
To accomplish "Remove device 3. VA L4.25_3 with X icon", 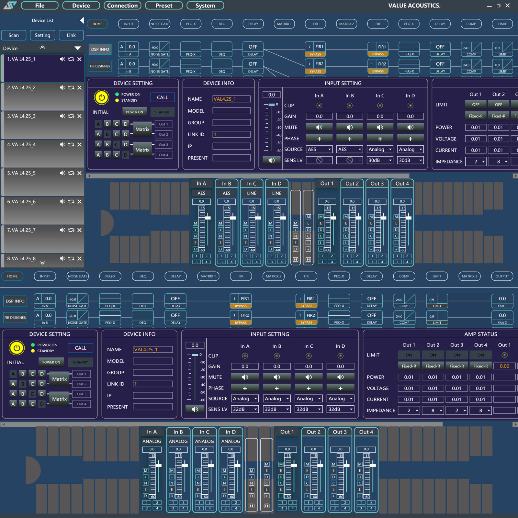I will 79,116.
